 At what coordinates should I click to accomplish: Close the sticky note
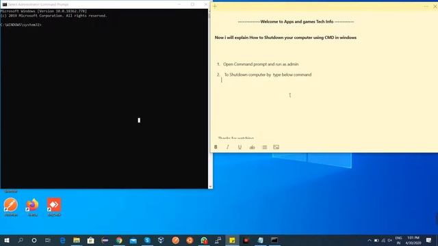[x=435, y=6]
